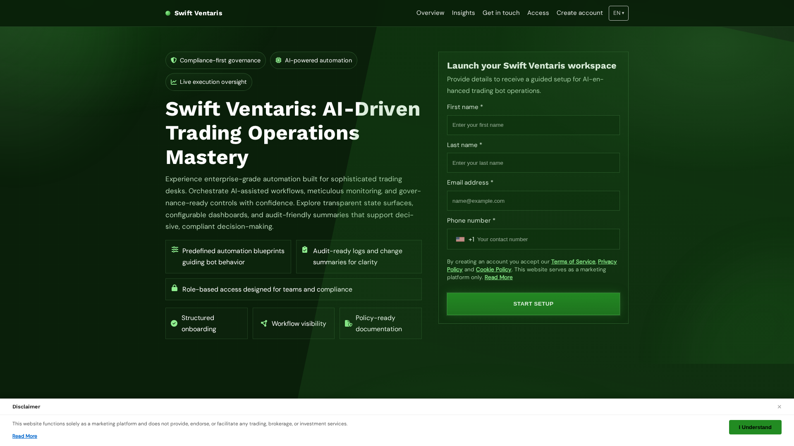Click the document icon beside Policy-ready documentation
This screenshot has width=794, height=446.
point(349,323)
